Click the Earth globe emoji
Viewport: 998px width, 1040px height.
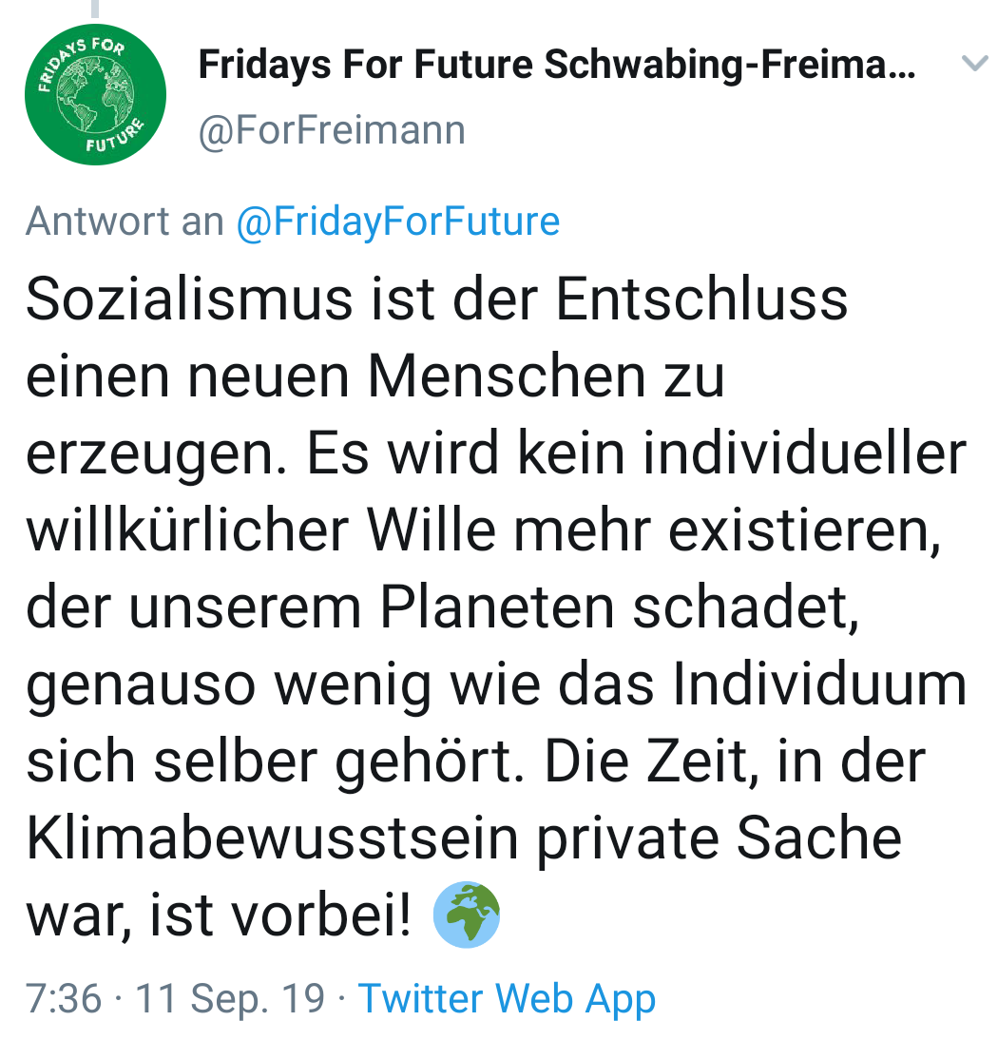coord(466,916)
